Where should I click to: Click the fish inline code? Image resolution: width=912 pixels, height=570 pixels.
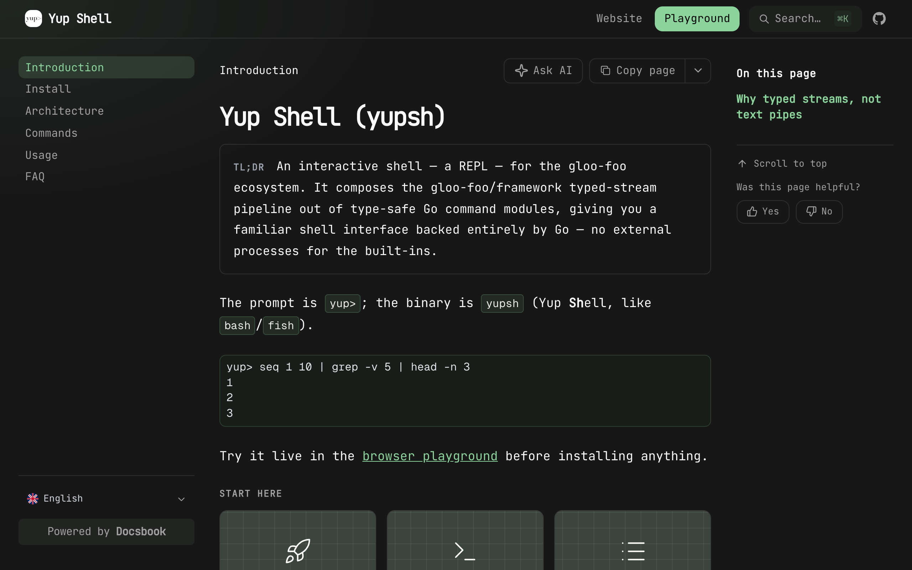(x=281, y=325)
